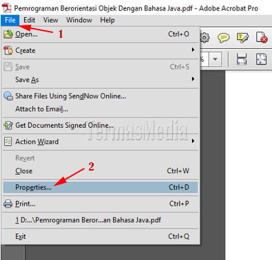Viewport: 272px width, 260px height.
Task: Open Properties... dialog entry
Action: click(x=101, y=187)
